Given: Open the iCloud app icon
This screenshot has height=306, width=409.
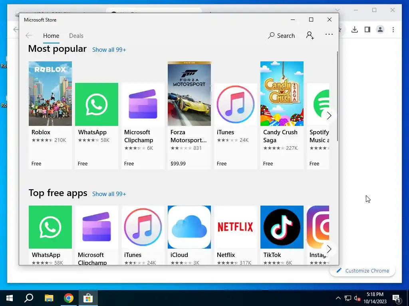Looking at the screenshot, I should 189,227.
